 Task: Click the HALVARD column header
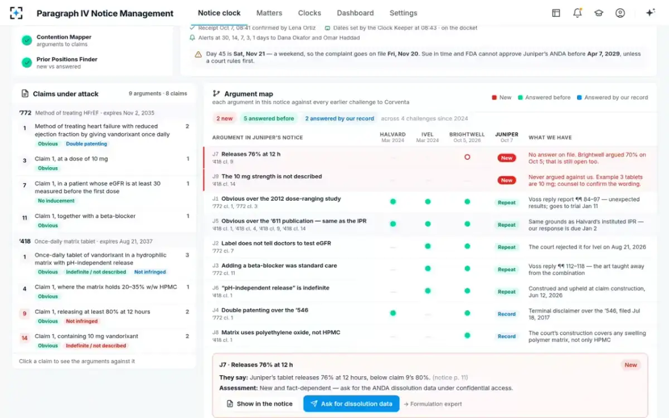coord(393,137)
